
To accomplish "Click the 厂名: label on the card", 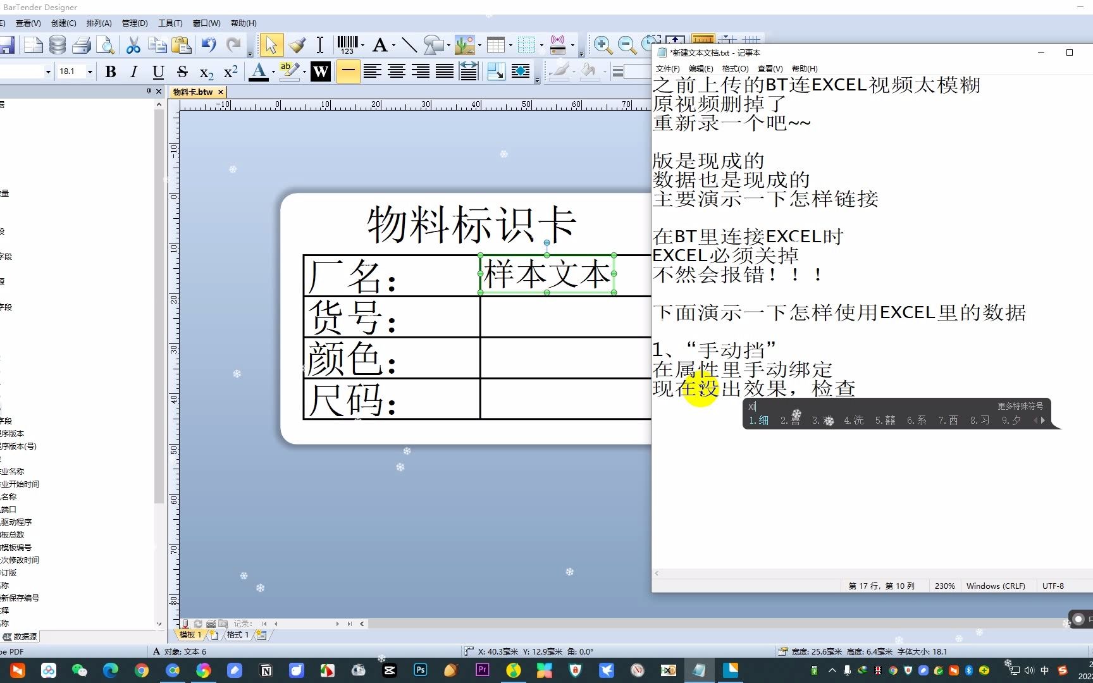I will [x=352, y=276].
